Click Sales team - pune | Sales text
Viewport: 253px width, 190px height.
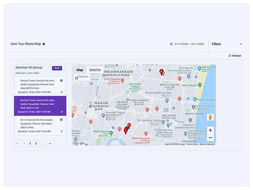[27, 73]
